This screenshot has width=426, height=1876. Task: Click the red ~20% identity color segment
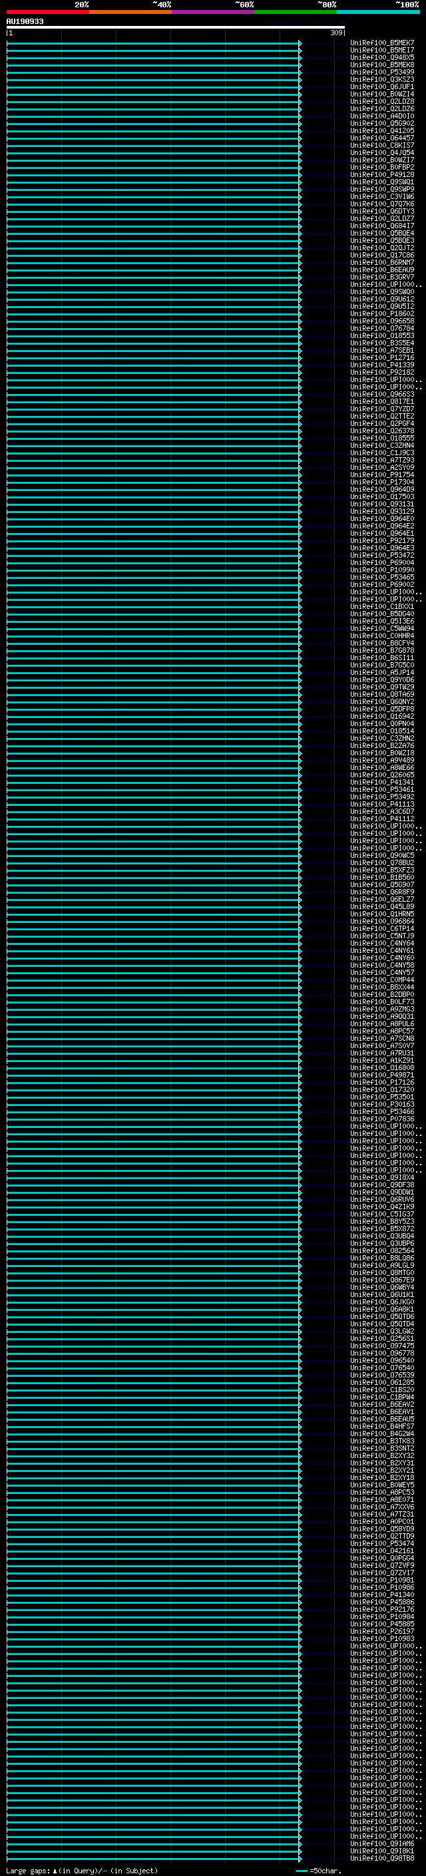click(48, 12)
